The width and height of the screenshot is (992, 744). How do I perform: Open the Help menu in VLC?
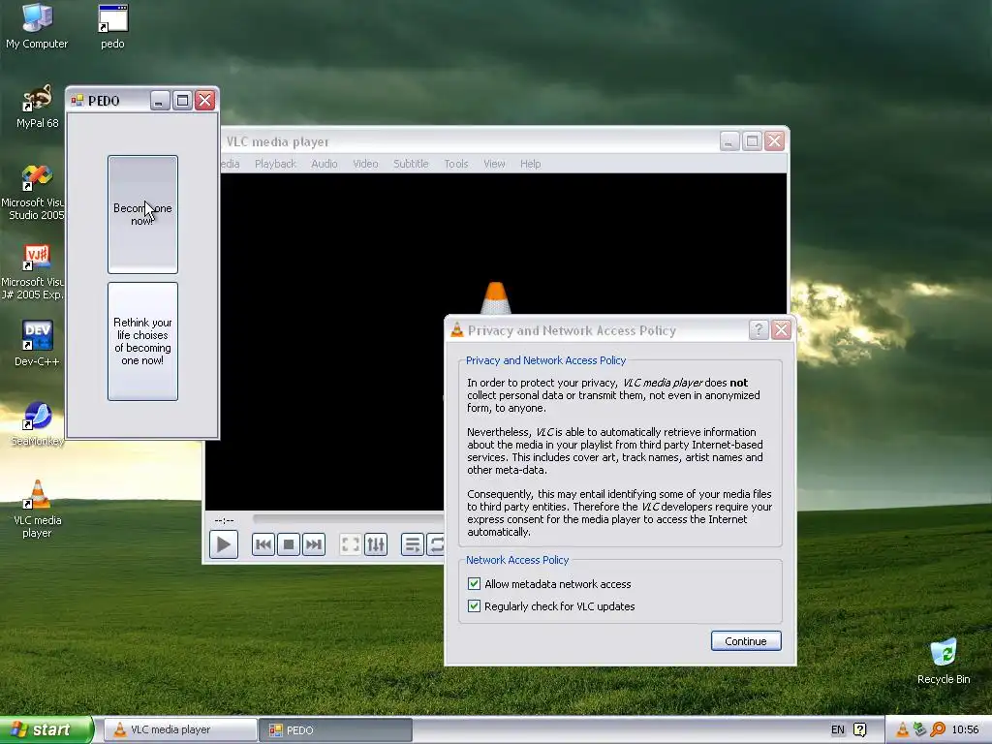pyautogui.click(x=530, y=164)
